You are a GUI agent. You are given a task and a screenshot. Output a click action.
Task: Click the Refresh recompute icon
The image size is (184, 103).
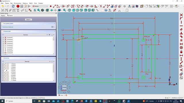[13, 6]
